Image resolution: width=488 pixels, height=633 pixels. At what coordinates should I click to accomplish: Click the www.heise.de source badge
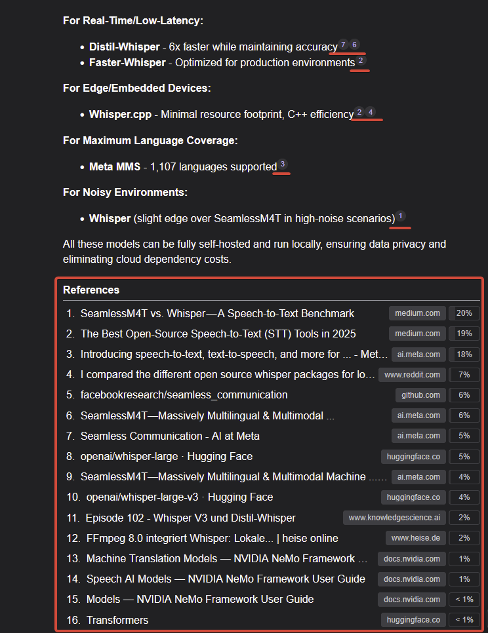415,538
